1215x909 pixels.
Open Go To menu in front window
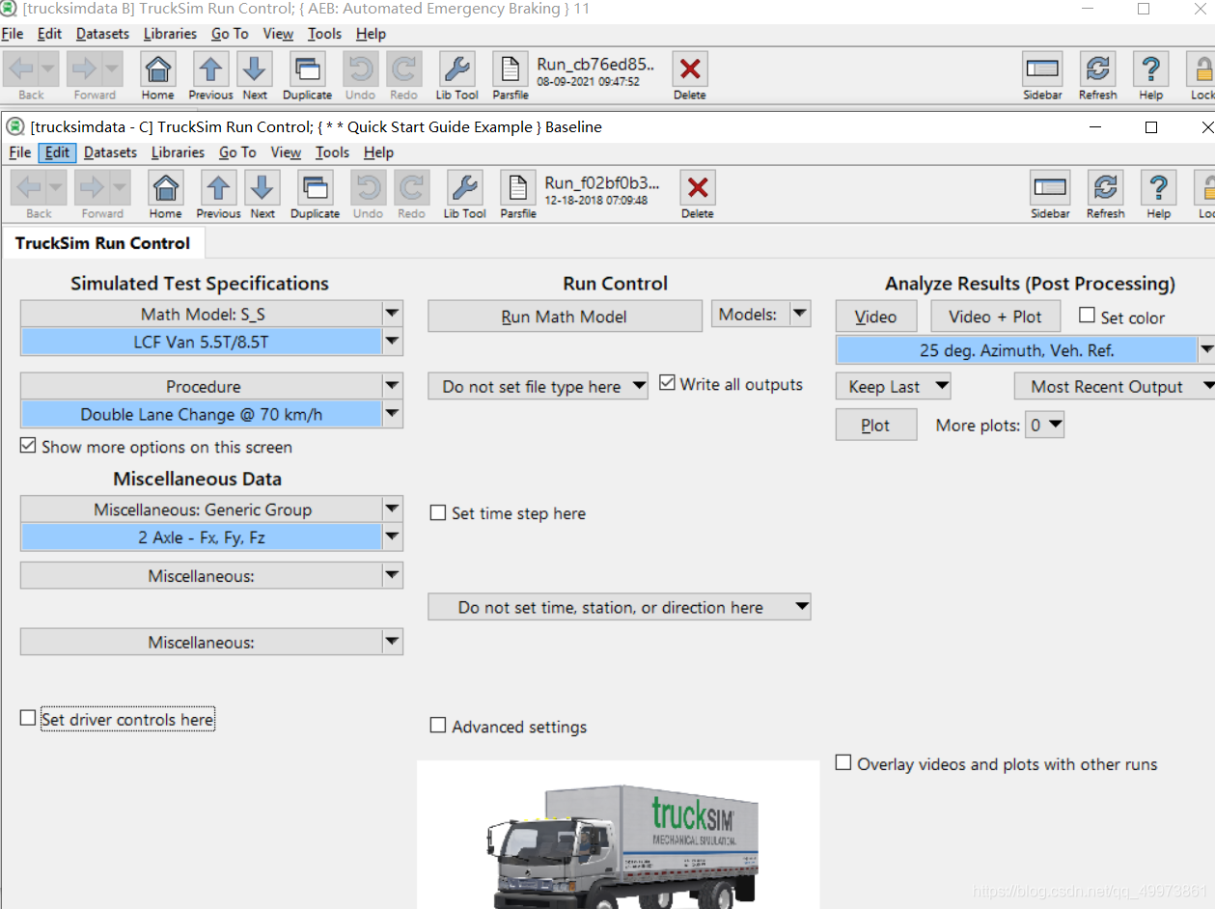tap(237, 152)
